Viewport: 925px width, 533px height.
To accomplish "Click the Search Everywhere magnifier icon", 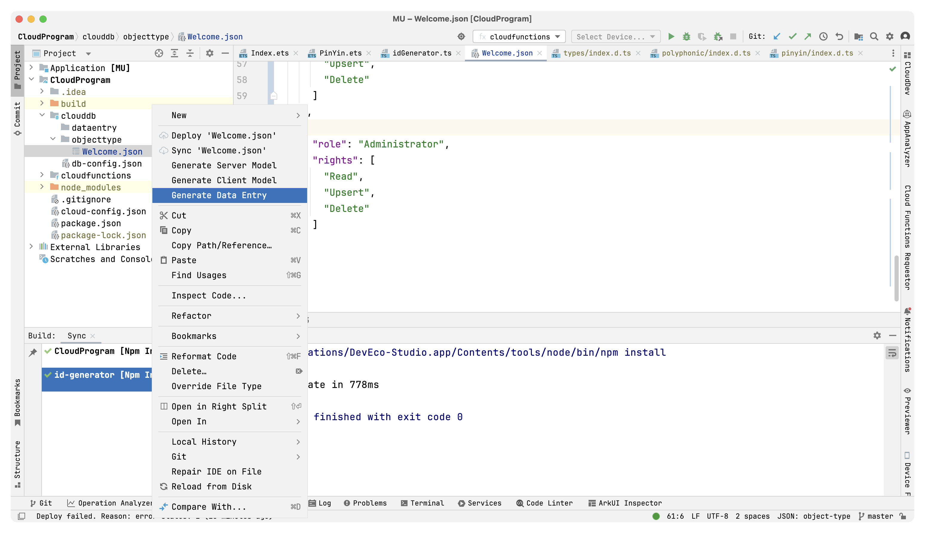I will point(874,37).
